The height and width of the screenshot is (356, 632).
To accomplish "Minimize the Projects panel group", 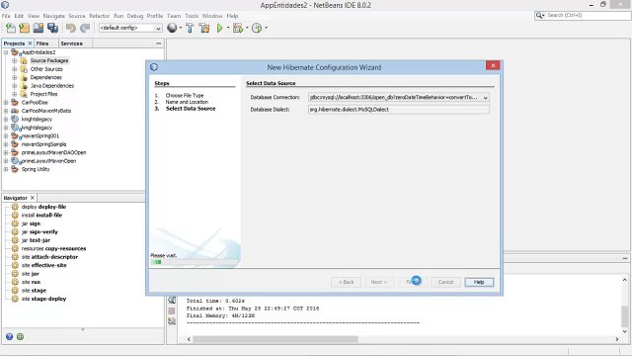I will point(158,44).
